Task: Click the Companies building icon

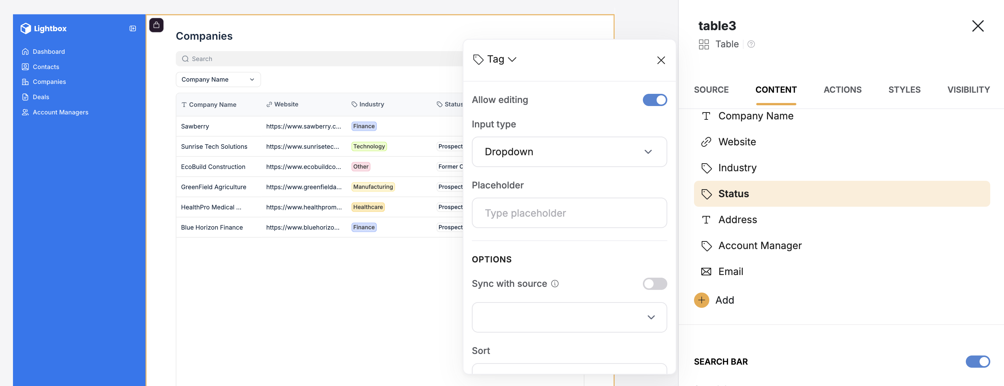Action: [x=25, y=82]
